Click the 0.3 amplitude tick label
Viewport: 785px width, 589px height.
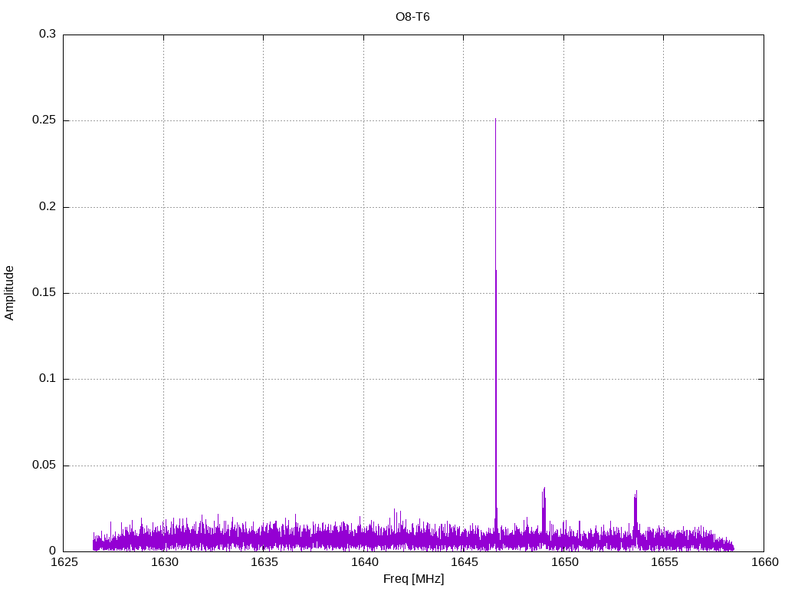(x=48, y=34)
